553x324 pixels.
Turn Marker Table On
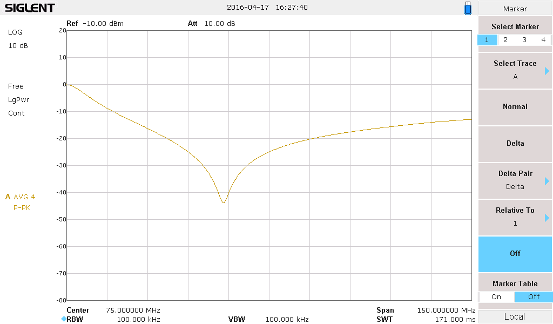tap(496, 297)
